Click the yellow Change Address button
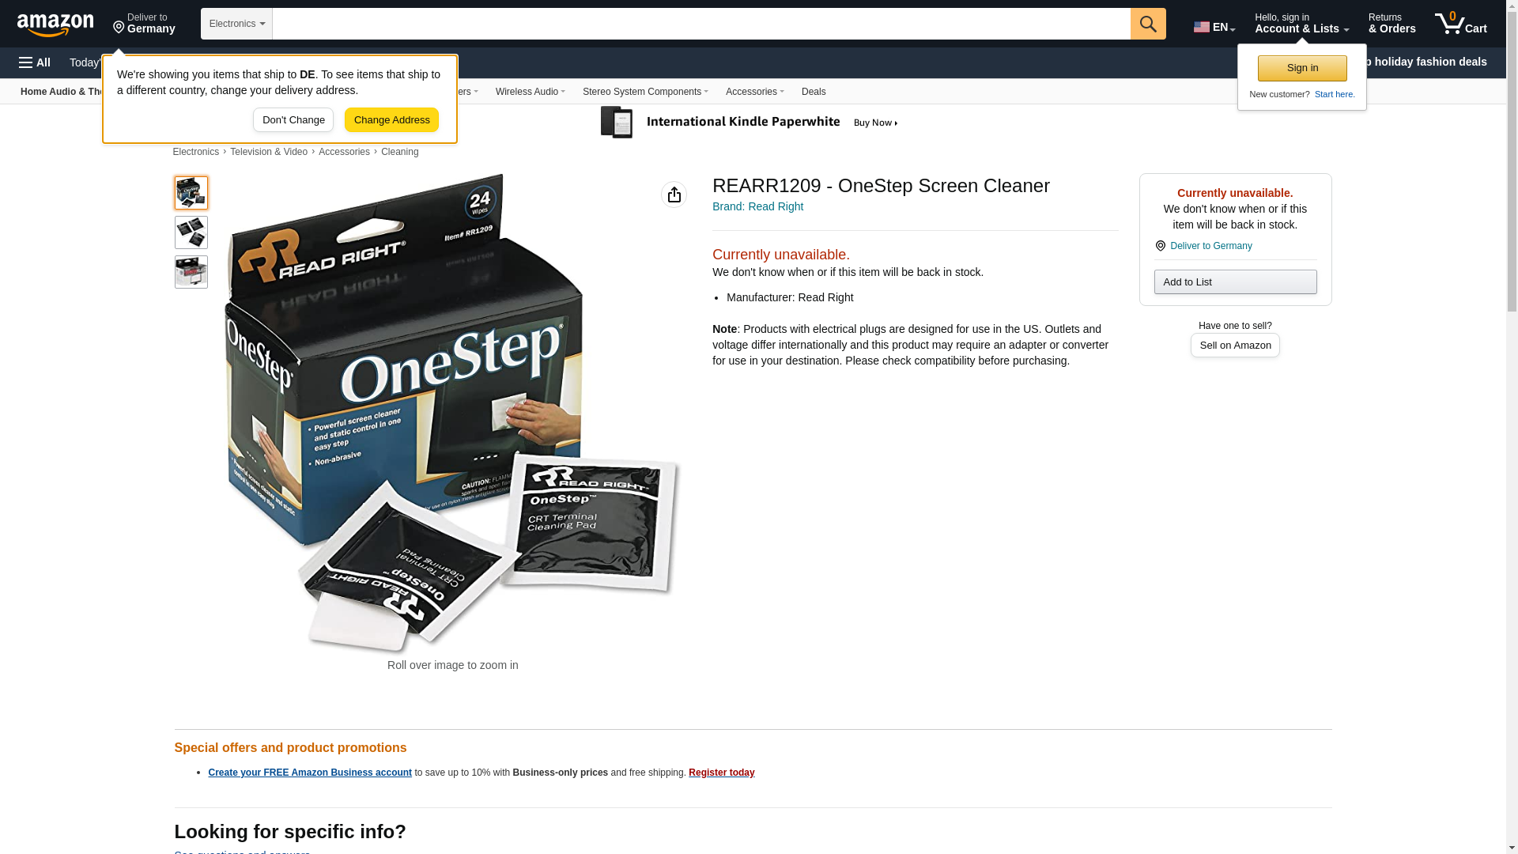Screen dimensions: 1518x854 [391, 120]
